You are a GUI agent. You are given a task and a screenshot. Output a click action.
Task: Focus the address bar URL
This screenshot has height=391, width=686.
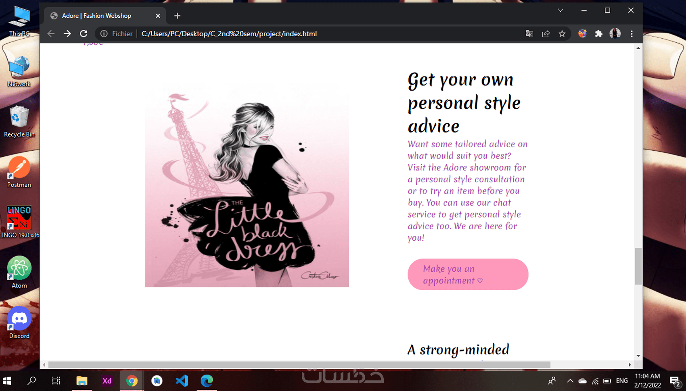click(229, 34)
